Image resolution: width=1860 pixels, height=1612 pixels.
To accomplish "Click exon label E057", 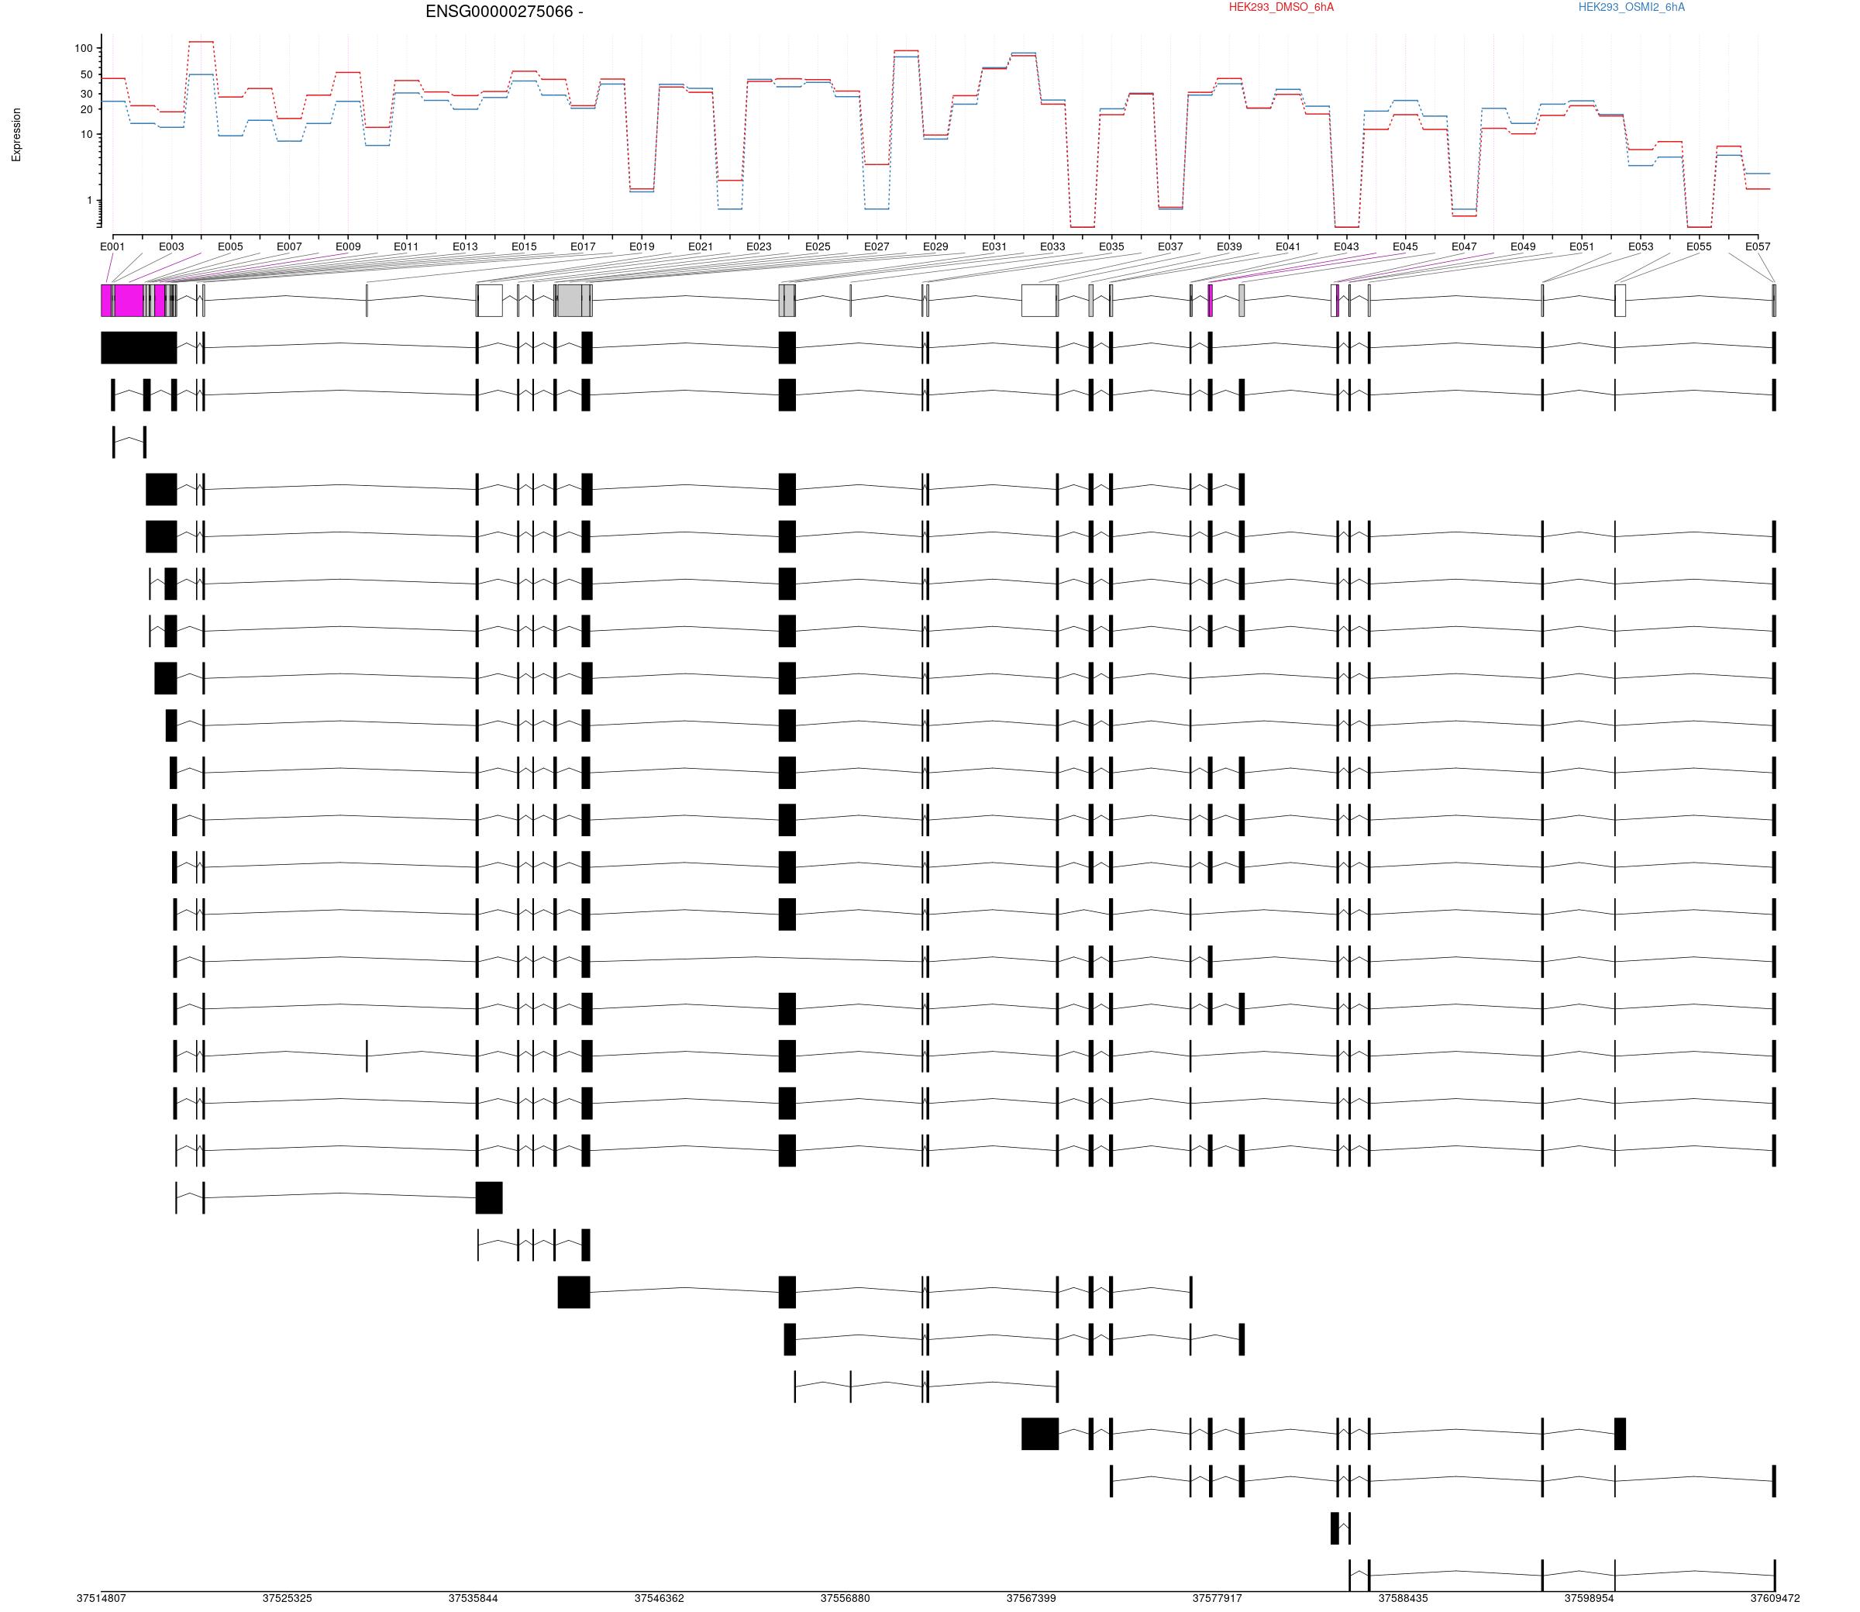I will [x=1758, y=246].
